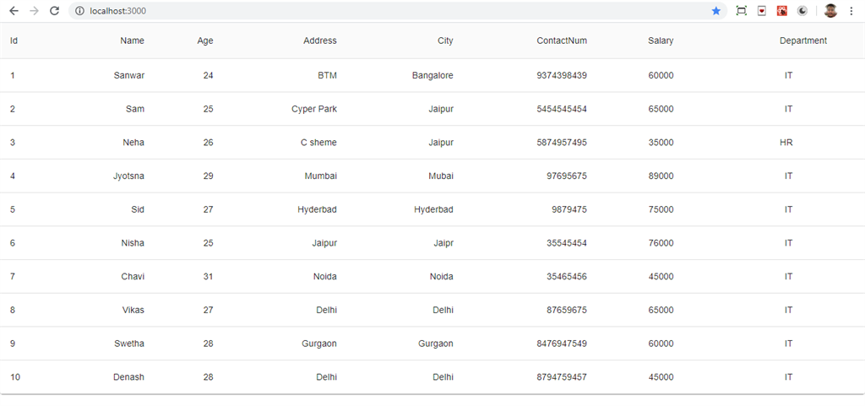The image size is (865, 406).
Task: Click the Salary column header
Action: (661, 41)
